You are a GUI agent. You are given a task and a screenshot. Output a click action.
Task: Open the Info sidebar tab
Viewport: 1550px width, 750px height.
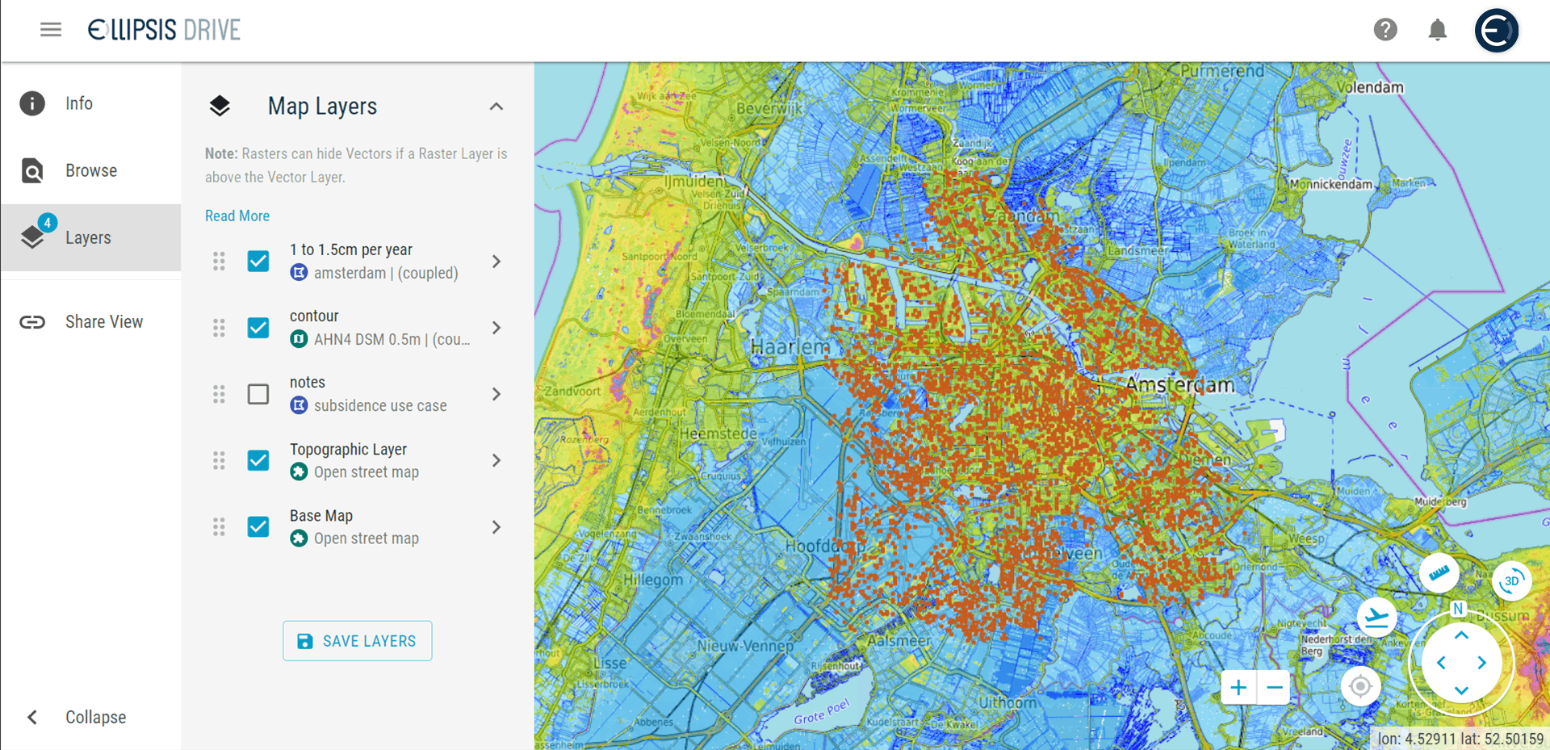pyautogui.click(x=90, y=103)
